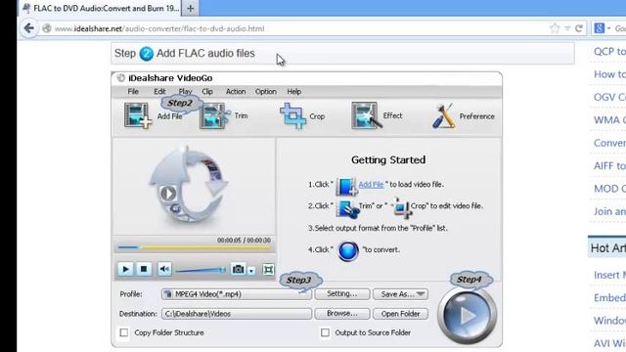Mute the preview audio
Screen dimensions: 626x352
pyautogui.click(x=164, y=269)
